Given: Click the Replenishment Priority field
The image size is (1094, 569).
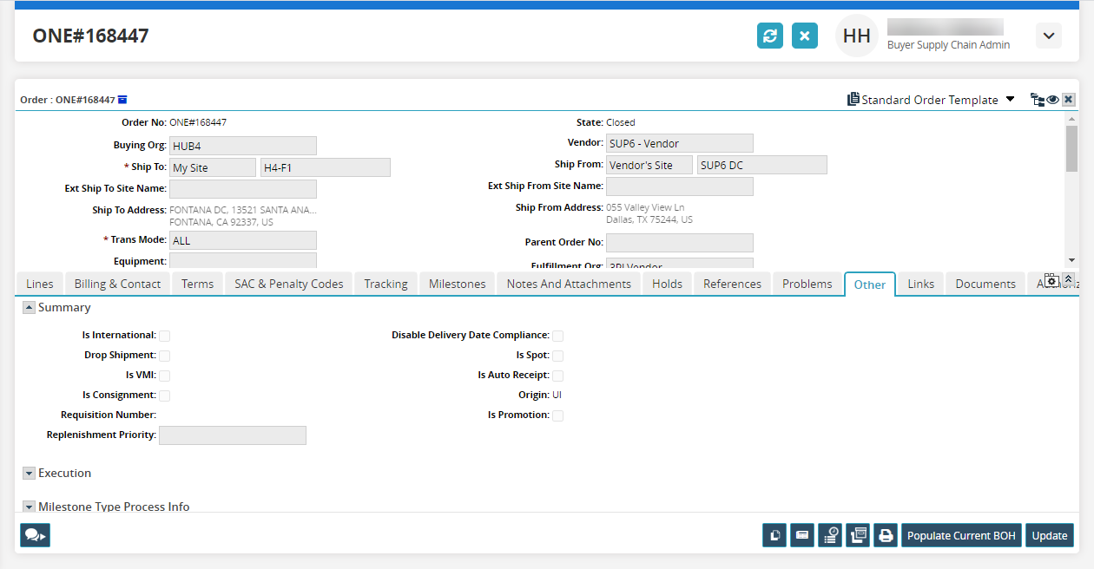Looking at the screenshot, I should point(233,435).
